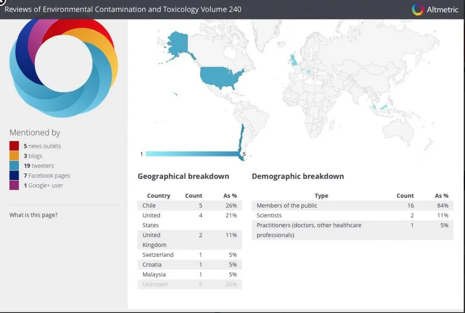This screenshot has width=465, height=313.
Task: Click the Altmetric logo in header
Action: (x=435, y=10)
